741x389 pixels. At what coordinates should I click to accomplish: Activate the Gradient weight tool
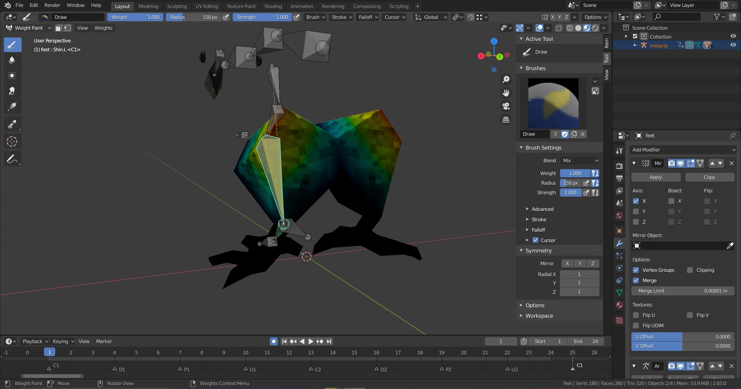(12, 106)
